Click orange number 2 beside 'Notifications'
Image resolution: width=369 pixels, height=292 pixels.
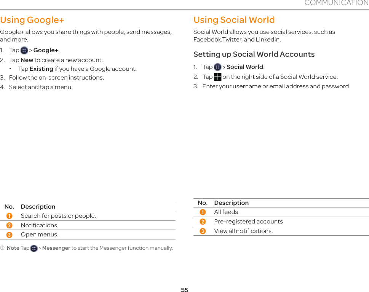pyautogui.click(x=10, y=225)
